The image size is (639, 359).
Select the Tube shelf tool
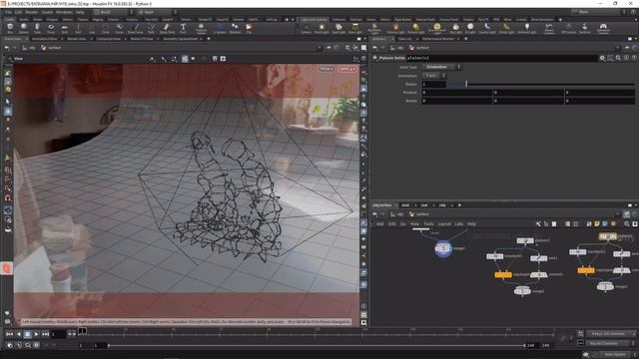[x=37, y=28]
